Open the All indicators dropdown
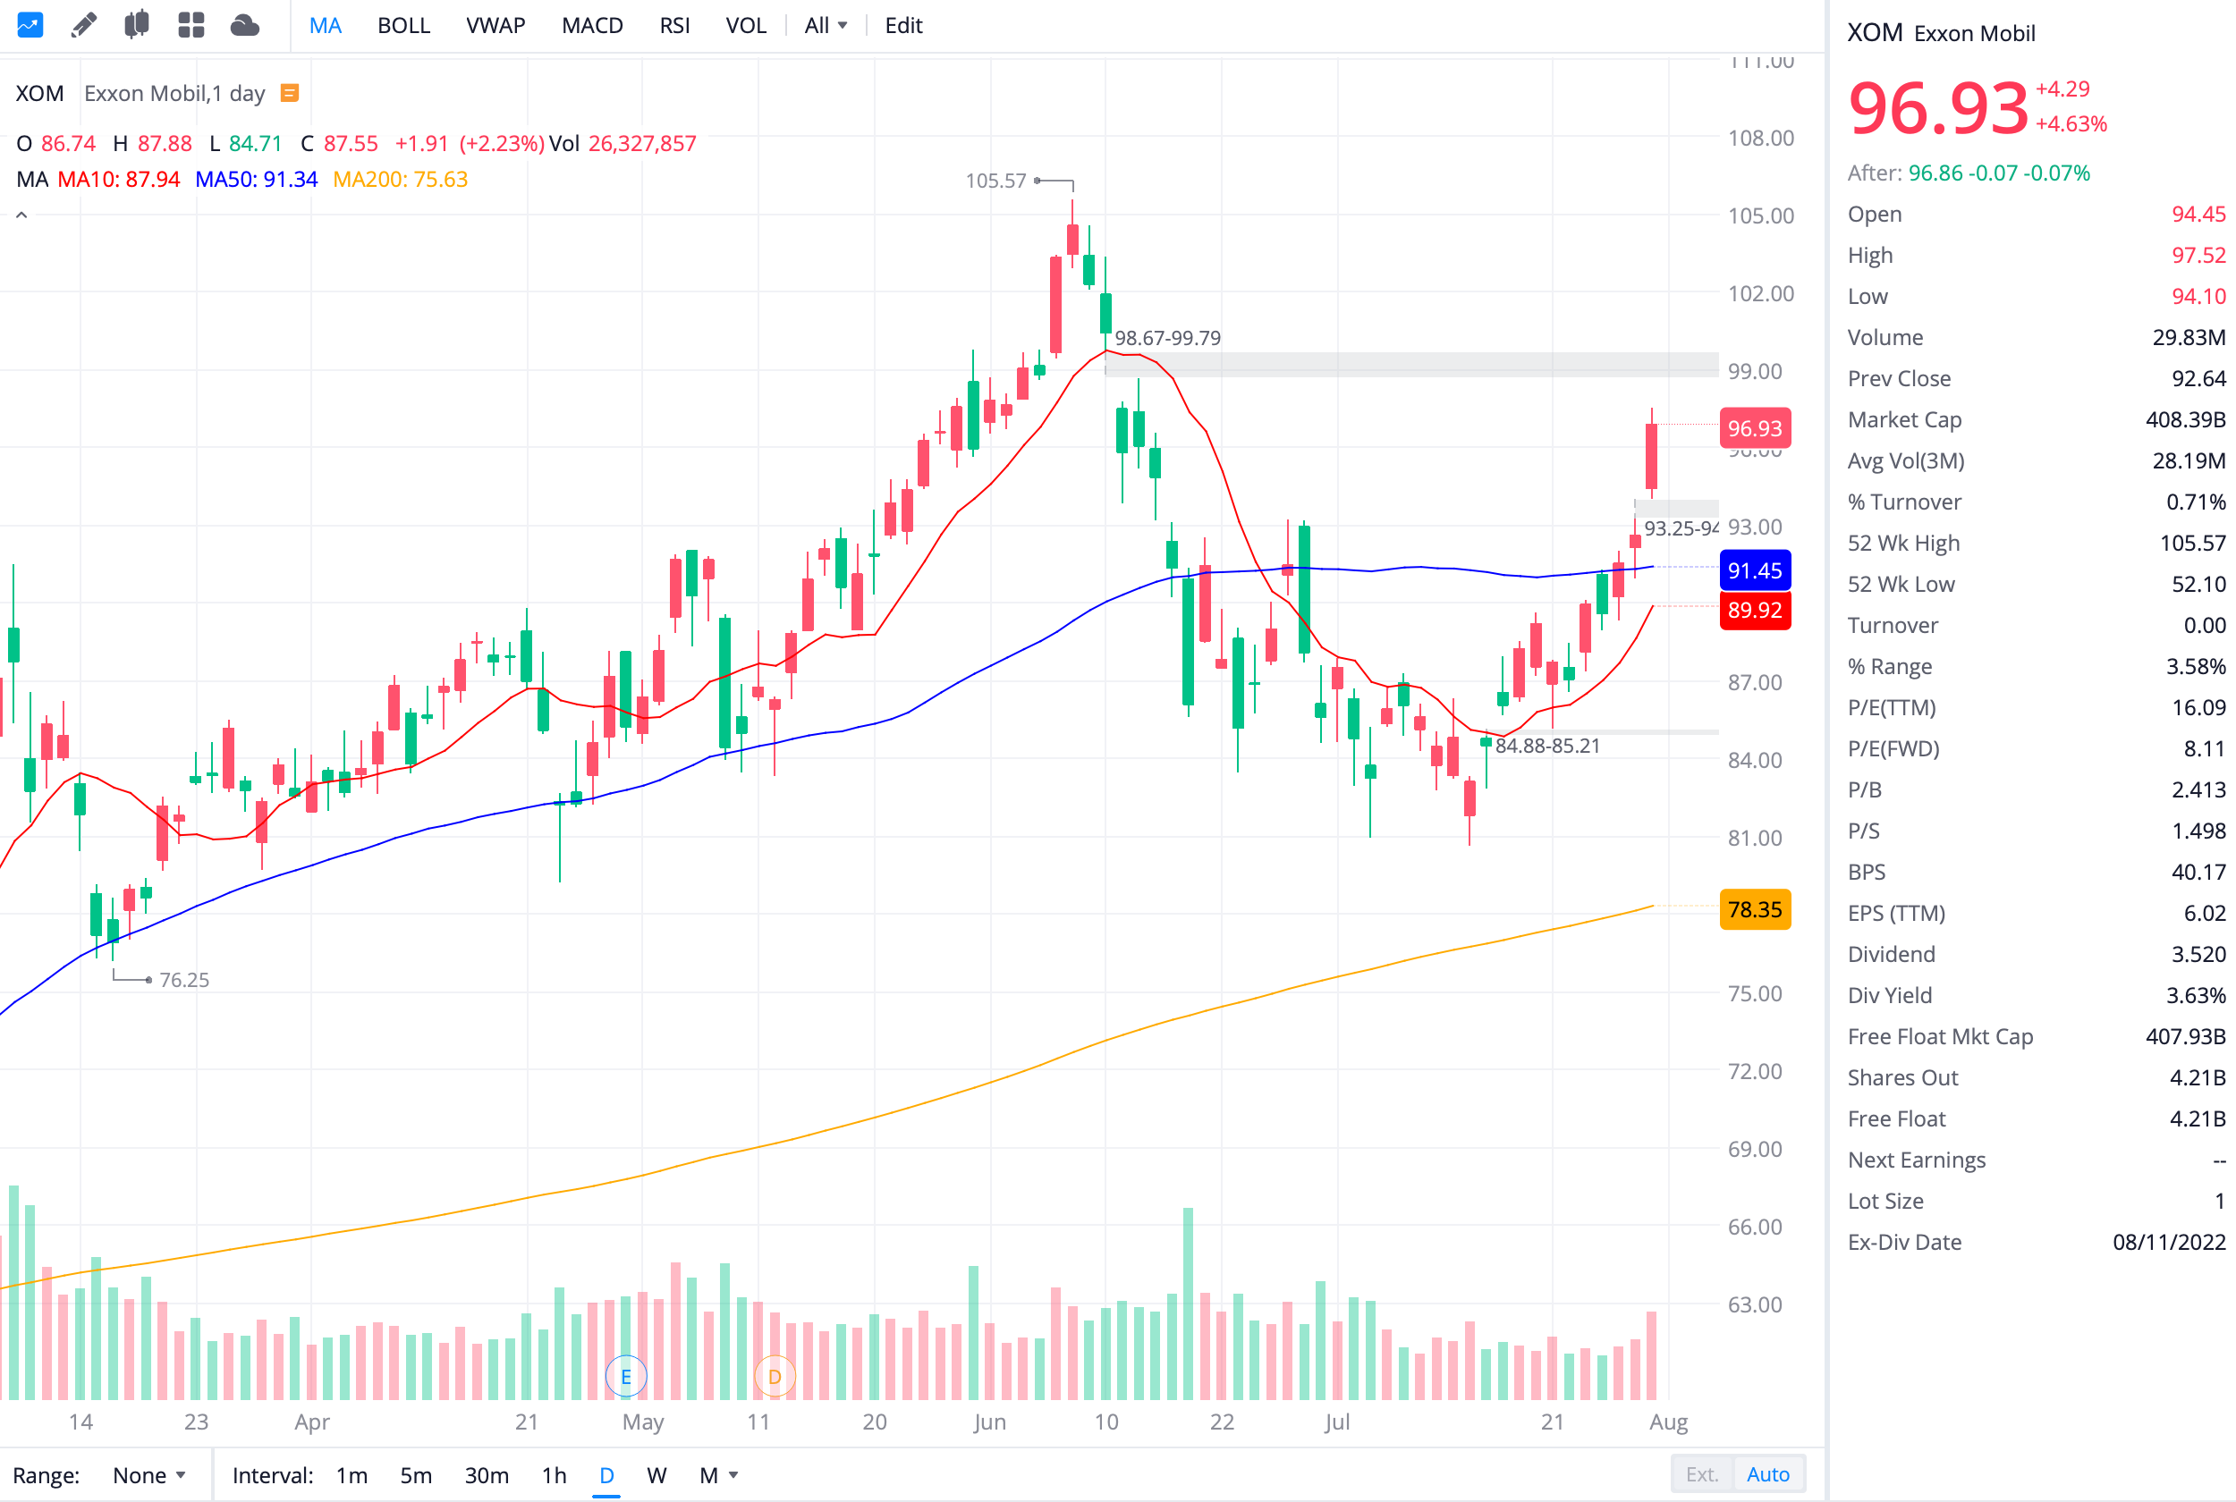Screen dimensions: 2236x1502 click(x=825, y=26)
